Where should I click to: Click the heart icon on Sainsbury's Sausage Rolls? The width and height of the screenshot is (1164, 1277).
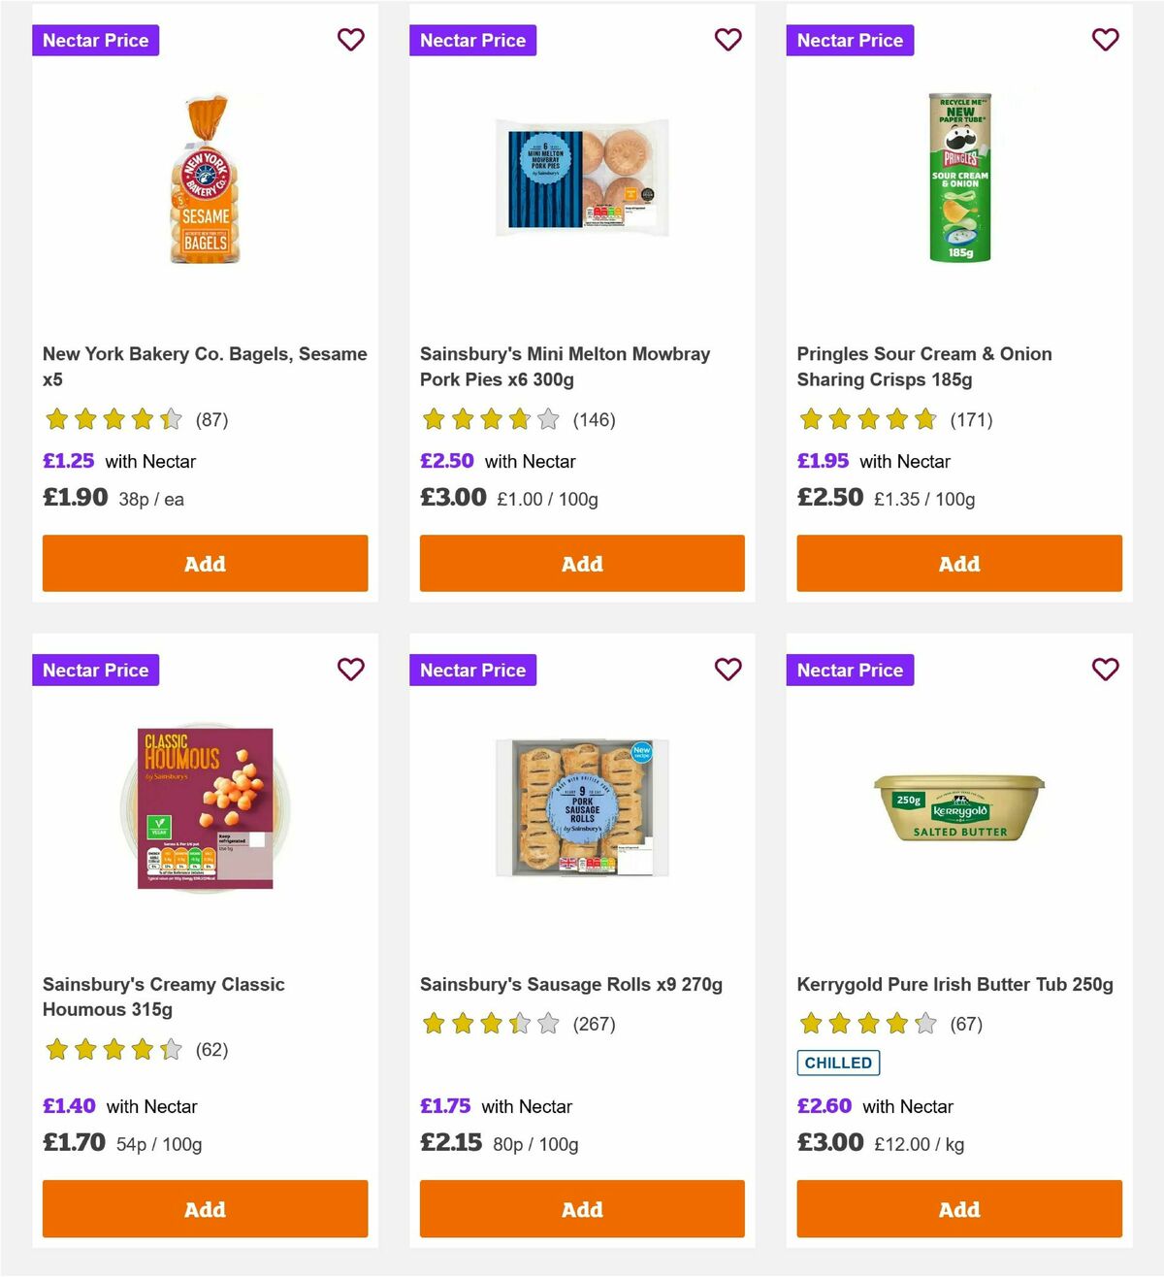coord(727,670)
